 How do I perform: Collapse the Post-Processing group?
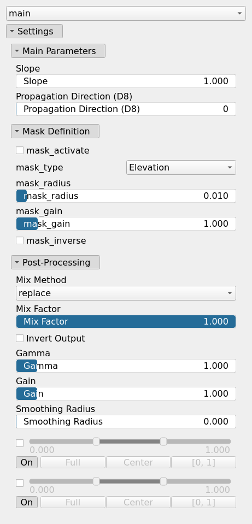pyautogui.click(x=55, y=262)
